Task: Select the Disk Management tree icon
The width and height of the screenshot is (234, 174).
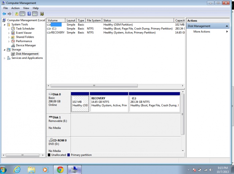Action: (13, 54)
